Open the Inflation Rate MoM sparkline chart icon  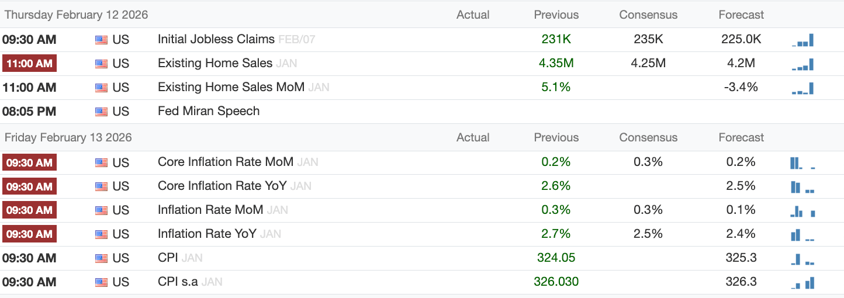coord(802,211)
